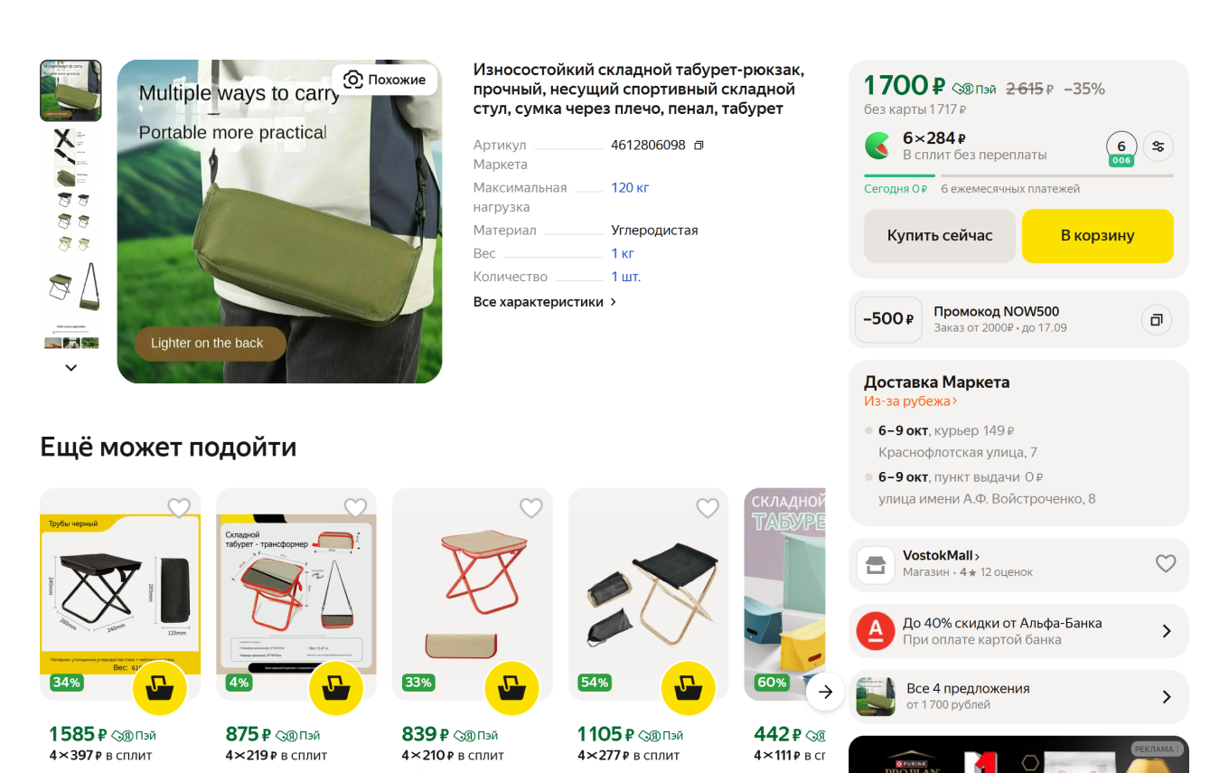Add the 1105 ₽ stool to cart
The image size is (1229, 773).
pyautogui.click(x=688, y=688)
